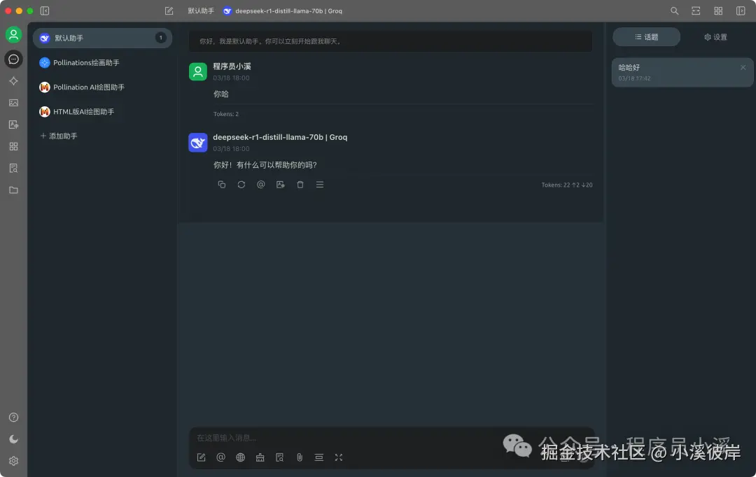
Task: Collapse the navigation sidebar
Action: 44,10
